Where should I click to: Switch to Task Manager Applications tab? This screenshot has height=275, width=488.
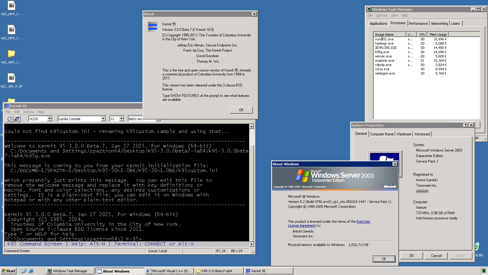[378, 24]
